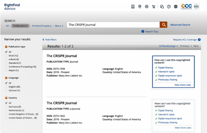Collapse the Publication type filter group
This screenshot has width=207, height=133.
click(x=6, y=47)
